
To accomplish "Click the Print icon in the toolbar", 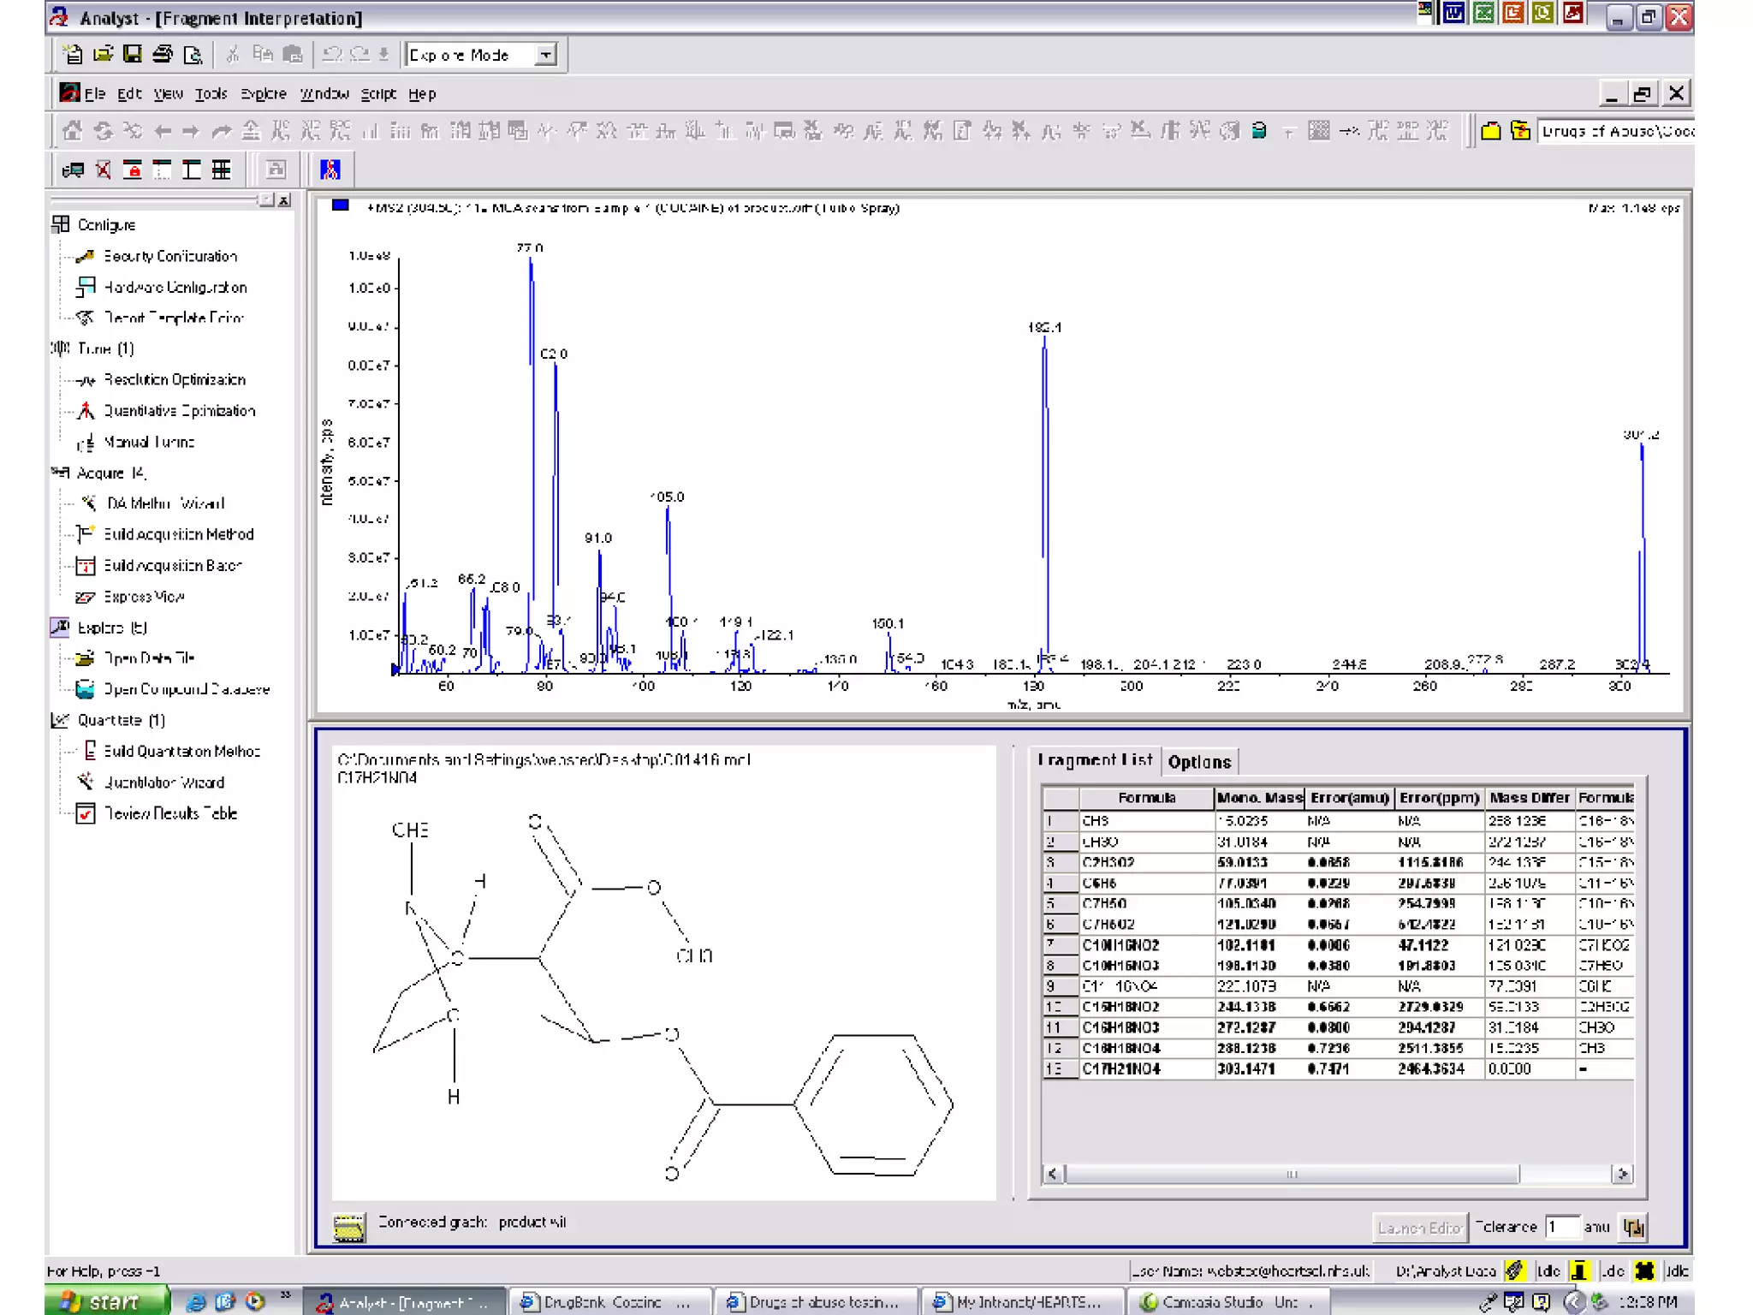I will pos(163,55).
